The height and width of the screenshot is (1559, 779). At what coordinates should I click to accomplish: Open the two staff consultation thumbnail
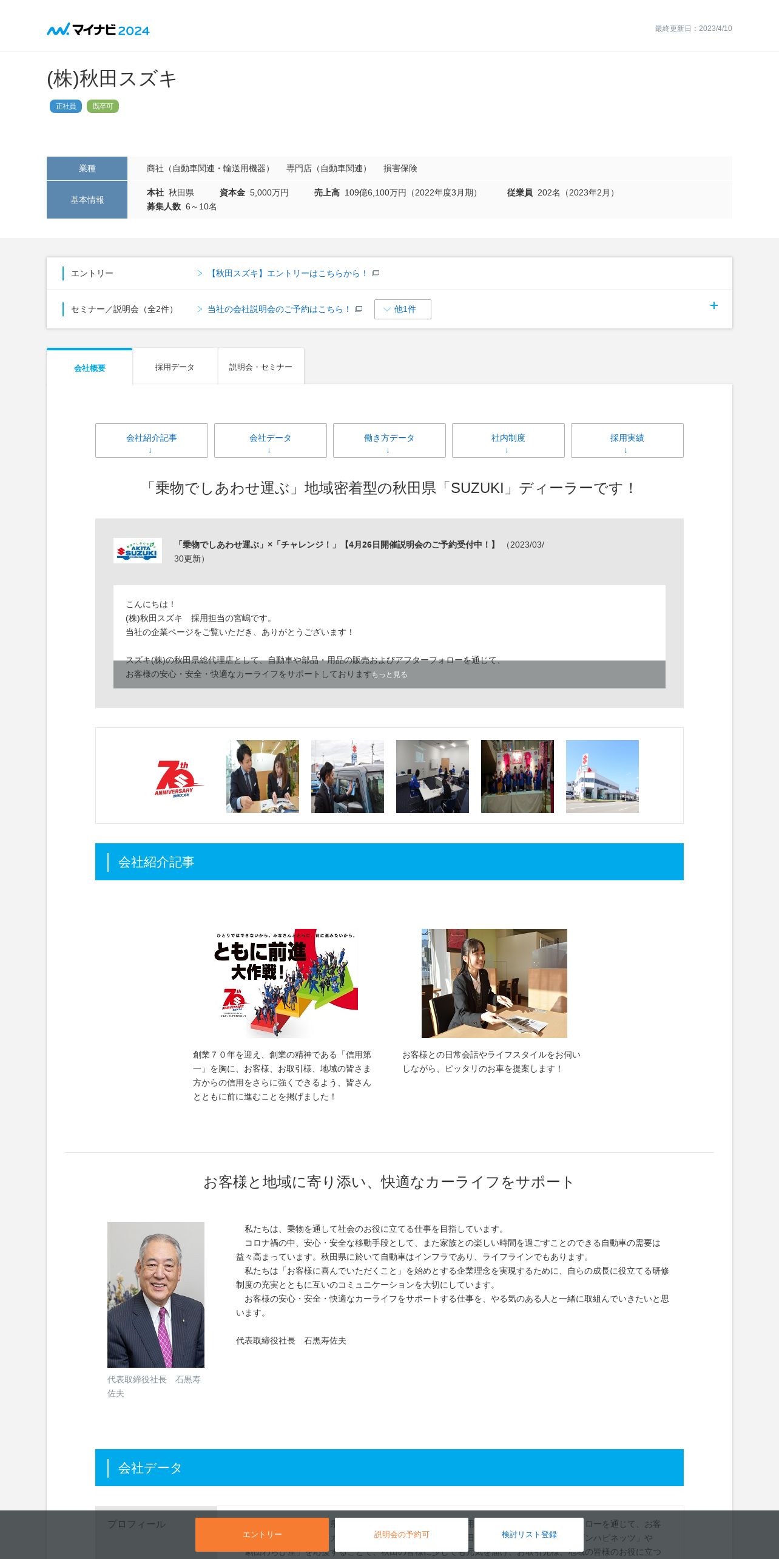coord(263,776)
